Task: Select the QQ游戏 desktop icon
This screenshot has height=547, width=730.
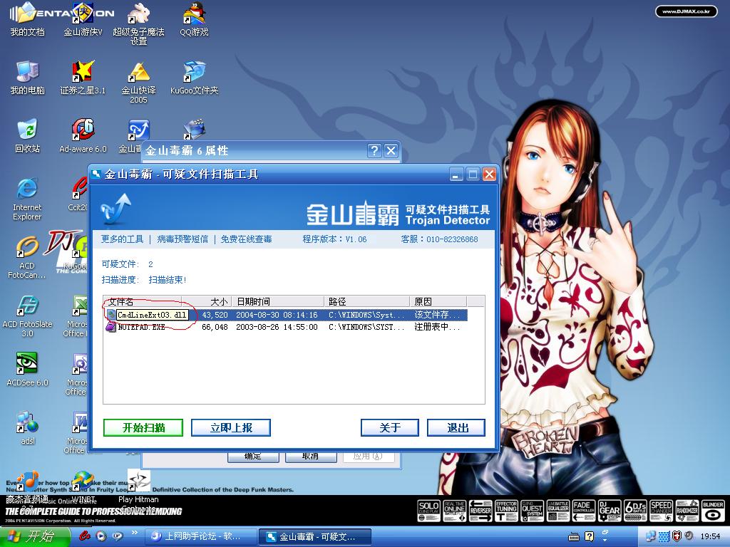Action: tap(194, 19)
